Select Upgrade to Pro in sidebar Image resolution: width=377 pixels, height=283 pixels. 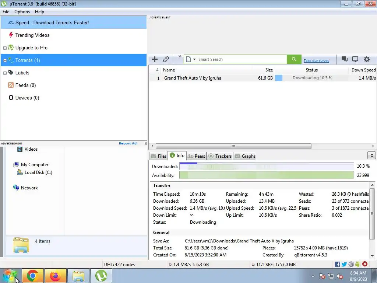[74, 48]
